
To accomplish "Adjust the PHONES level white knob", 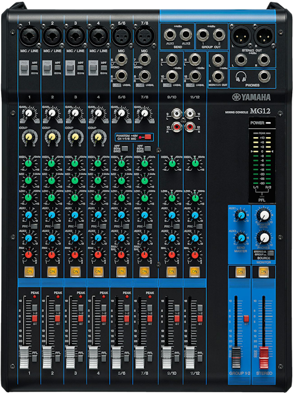I will (x=264, y=238).
